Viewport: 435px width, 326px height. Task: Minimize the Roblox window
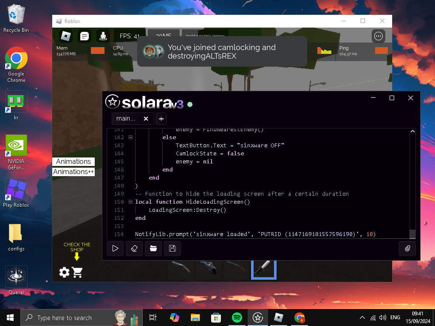(344, 21)
